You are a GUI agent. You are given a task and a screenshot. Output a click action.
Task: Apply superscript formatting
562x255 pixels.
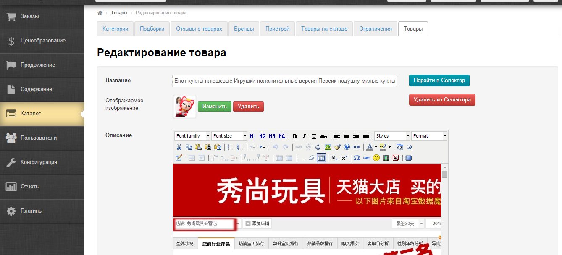344,158
